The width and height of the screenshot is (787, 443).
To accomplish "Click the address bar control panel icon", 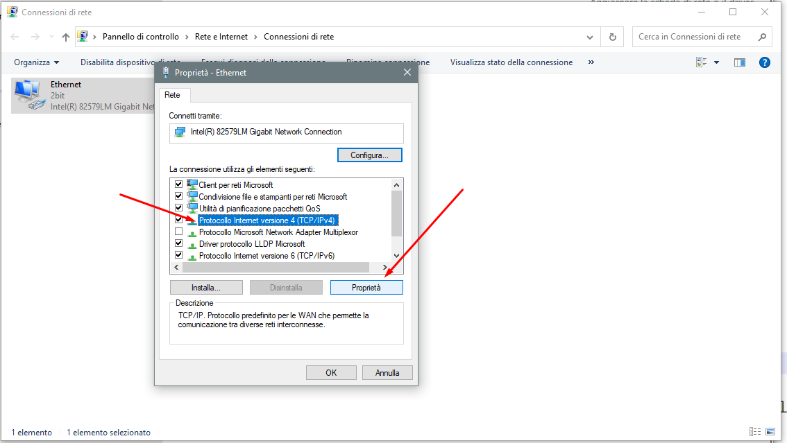I will tap(83, 36).
